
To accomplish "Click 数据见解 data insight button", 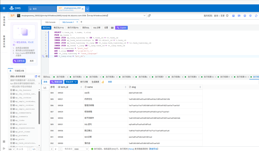I will point(57,82).
